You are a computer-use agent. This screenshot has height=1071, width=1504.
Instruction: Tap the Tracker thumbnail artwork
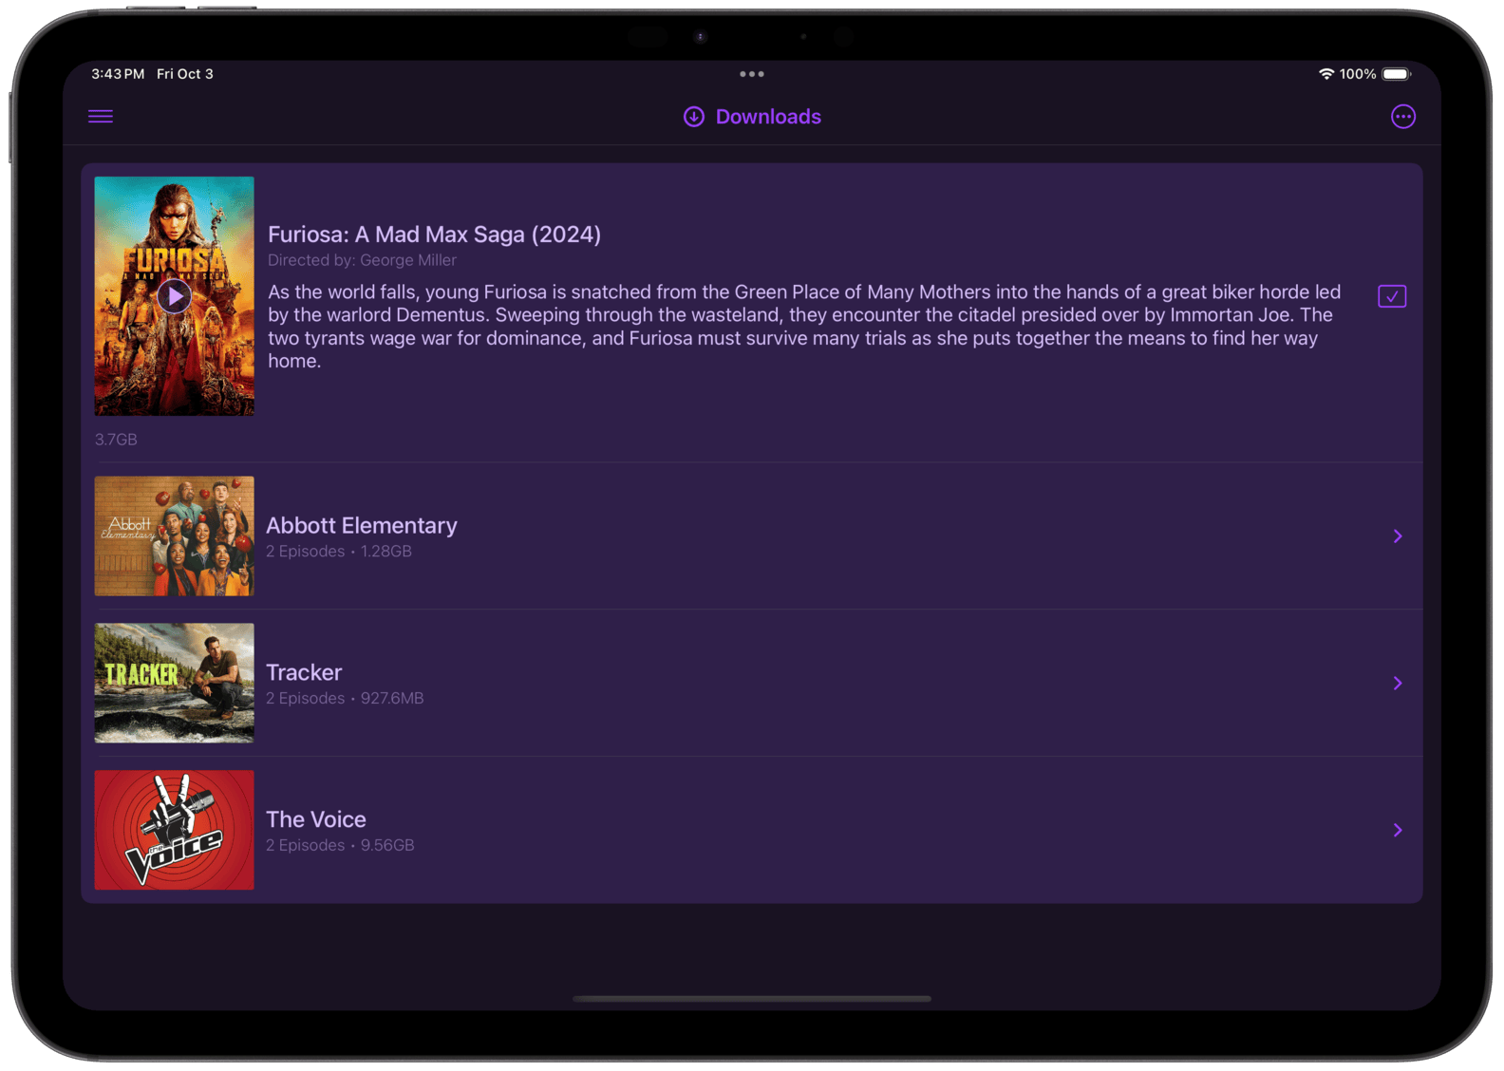tap(174, 683)
